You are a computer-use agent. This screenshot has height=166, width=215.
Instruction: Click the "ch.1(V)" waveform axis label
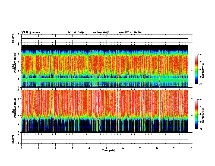tap(13, 39)
